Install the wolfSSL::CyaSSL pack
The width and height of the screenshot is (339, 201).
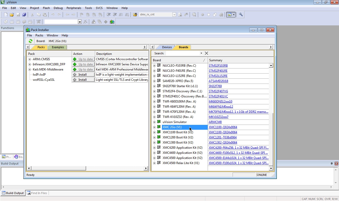83,80
